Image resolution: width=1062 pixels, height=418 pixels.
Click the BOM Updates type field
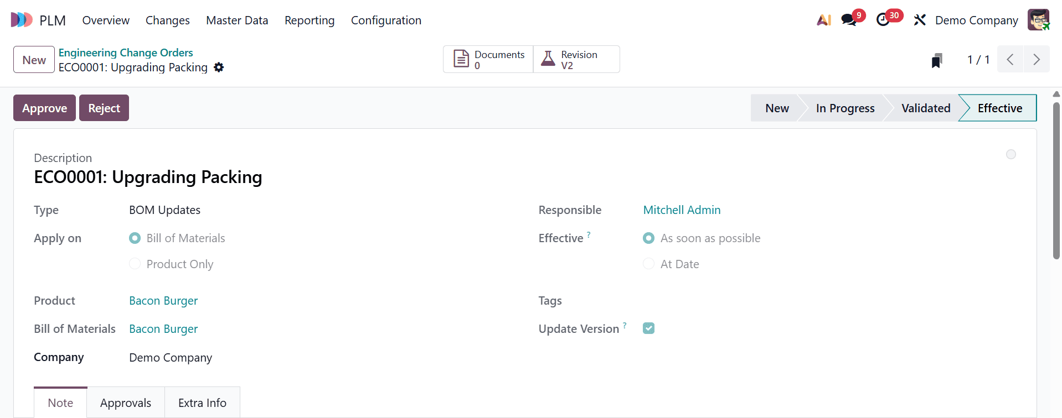tap(164, 210)
